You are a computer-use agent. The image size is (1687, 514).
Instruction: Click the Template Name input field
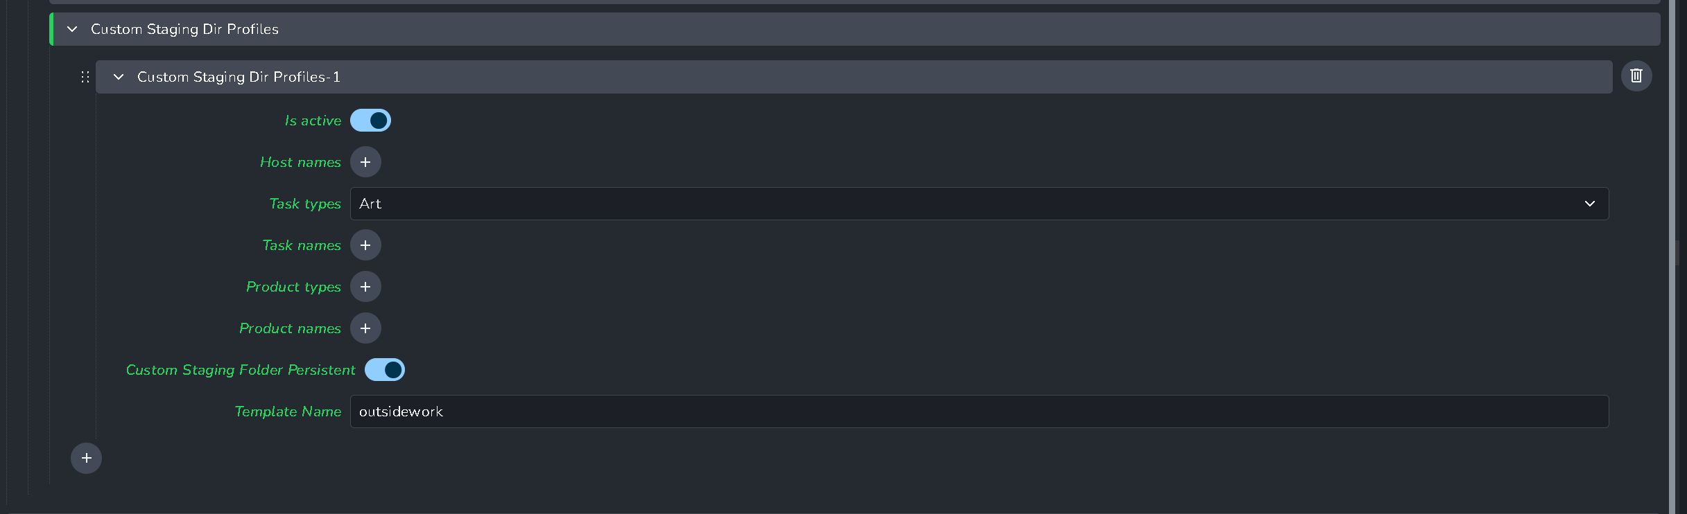pyautogui.click(x=979, y=411)
